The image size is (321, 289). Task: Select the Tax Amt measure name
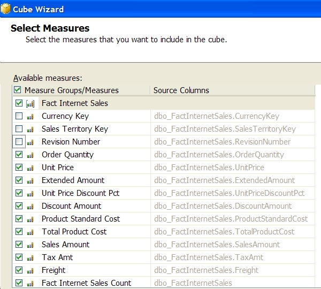[57, 257]
